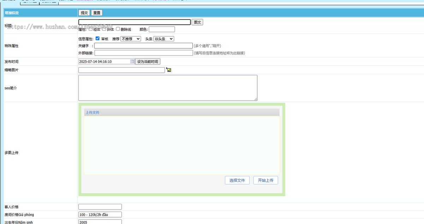Click the 多图上传 row label
This screenshot has height=224, width=424.
tap(11, 153)
